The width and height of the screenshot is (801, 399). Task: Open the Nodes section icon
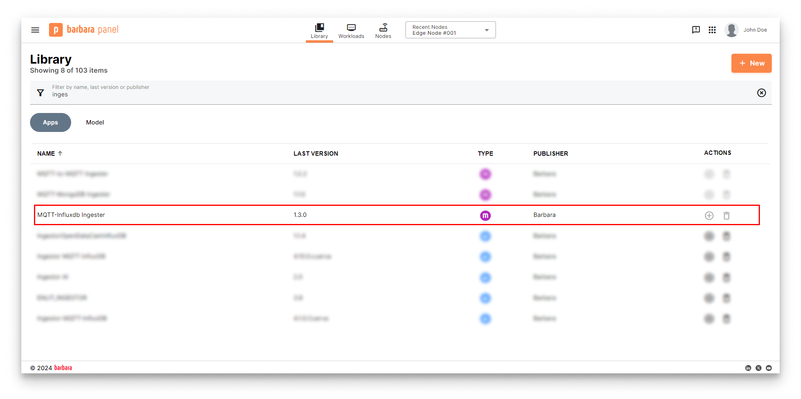(x=383, y=28)
